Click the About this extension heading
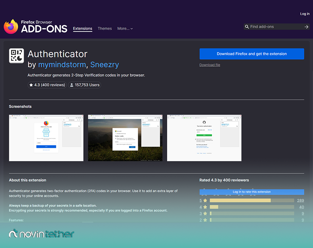Viewport: 313px width, 248px height. (x=27, y=180)
